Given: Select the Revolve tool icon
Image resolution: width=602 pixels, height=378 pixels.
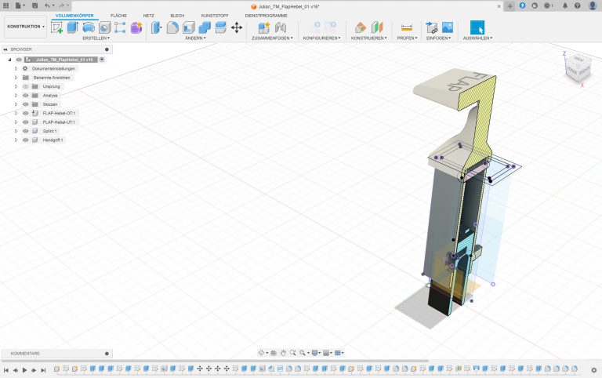Looking at the screenshot, I should 89,27.
